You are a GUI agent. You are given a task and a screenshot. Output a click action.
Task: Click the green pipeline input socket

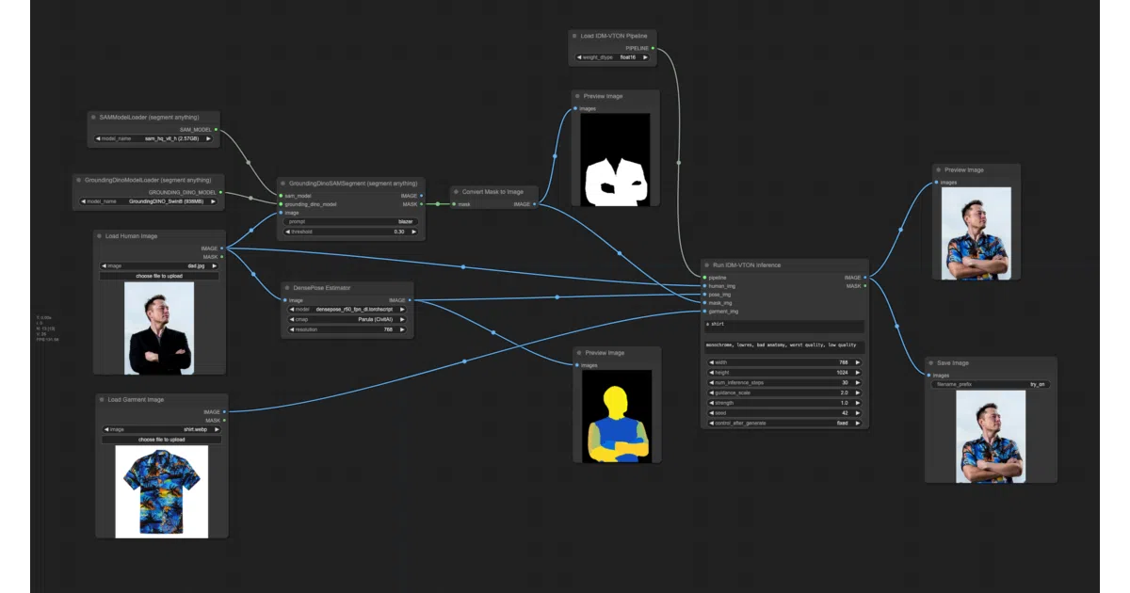tap(704, 278)
